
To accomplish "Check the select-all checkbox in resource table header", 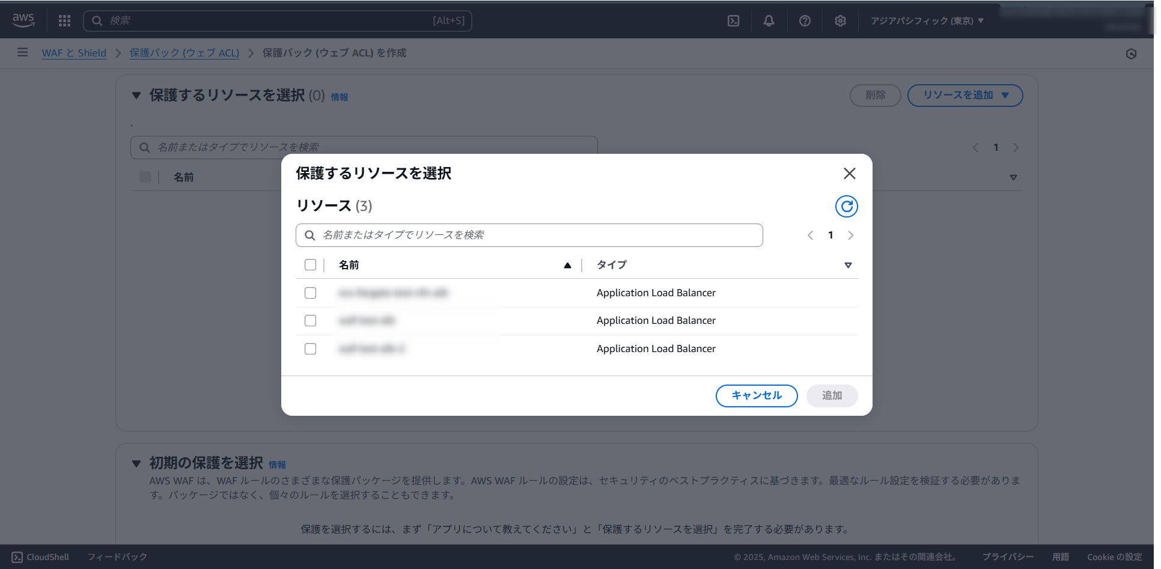I will point(310,265).
